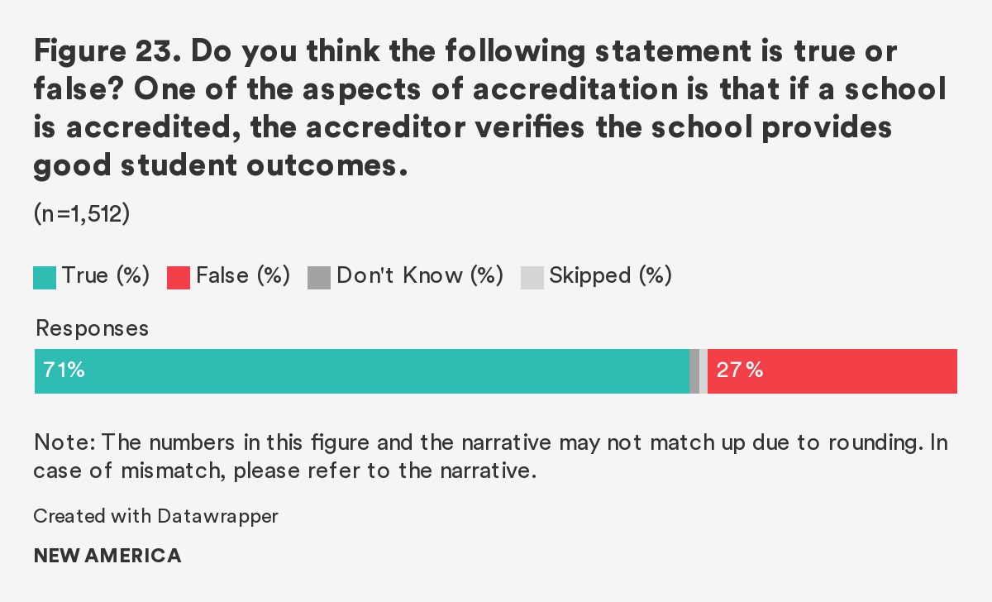Click the rounding note below the bar
Screen dimensions: 992x602
click(490, 456)
